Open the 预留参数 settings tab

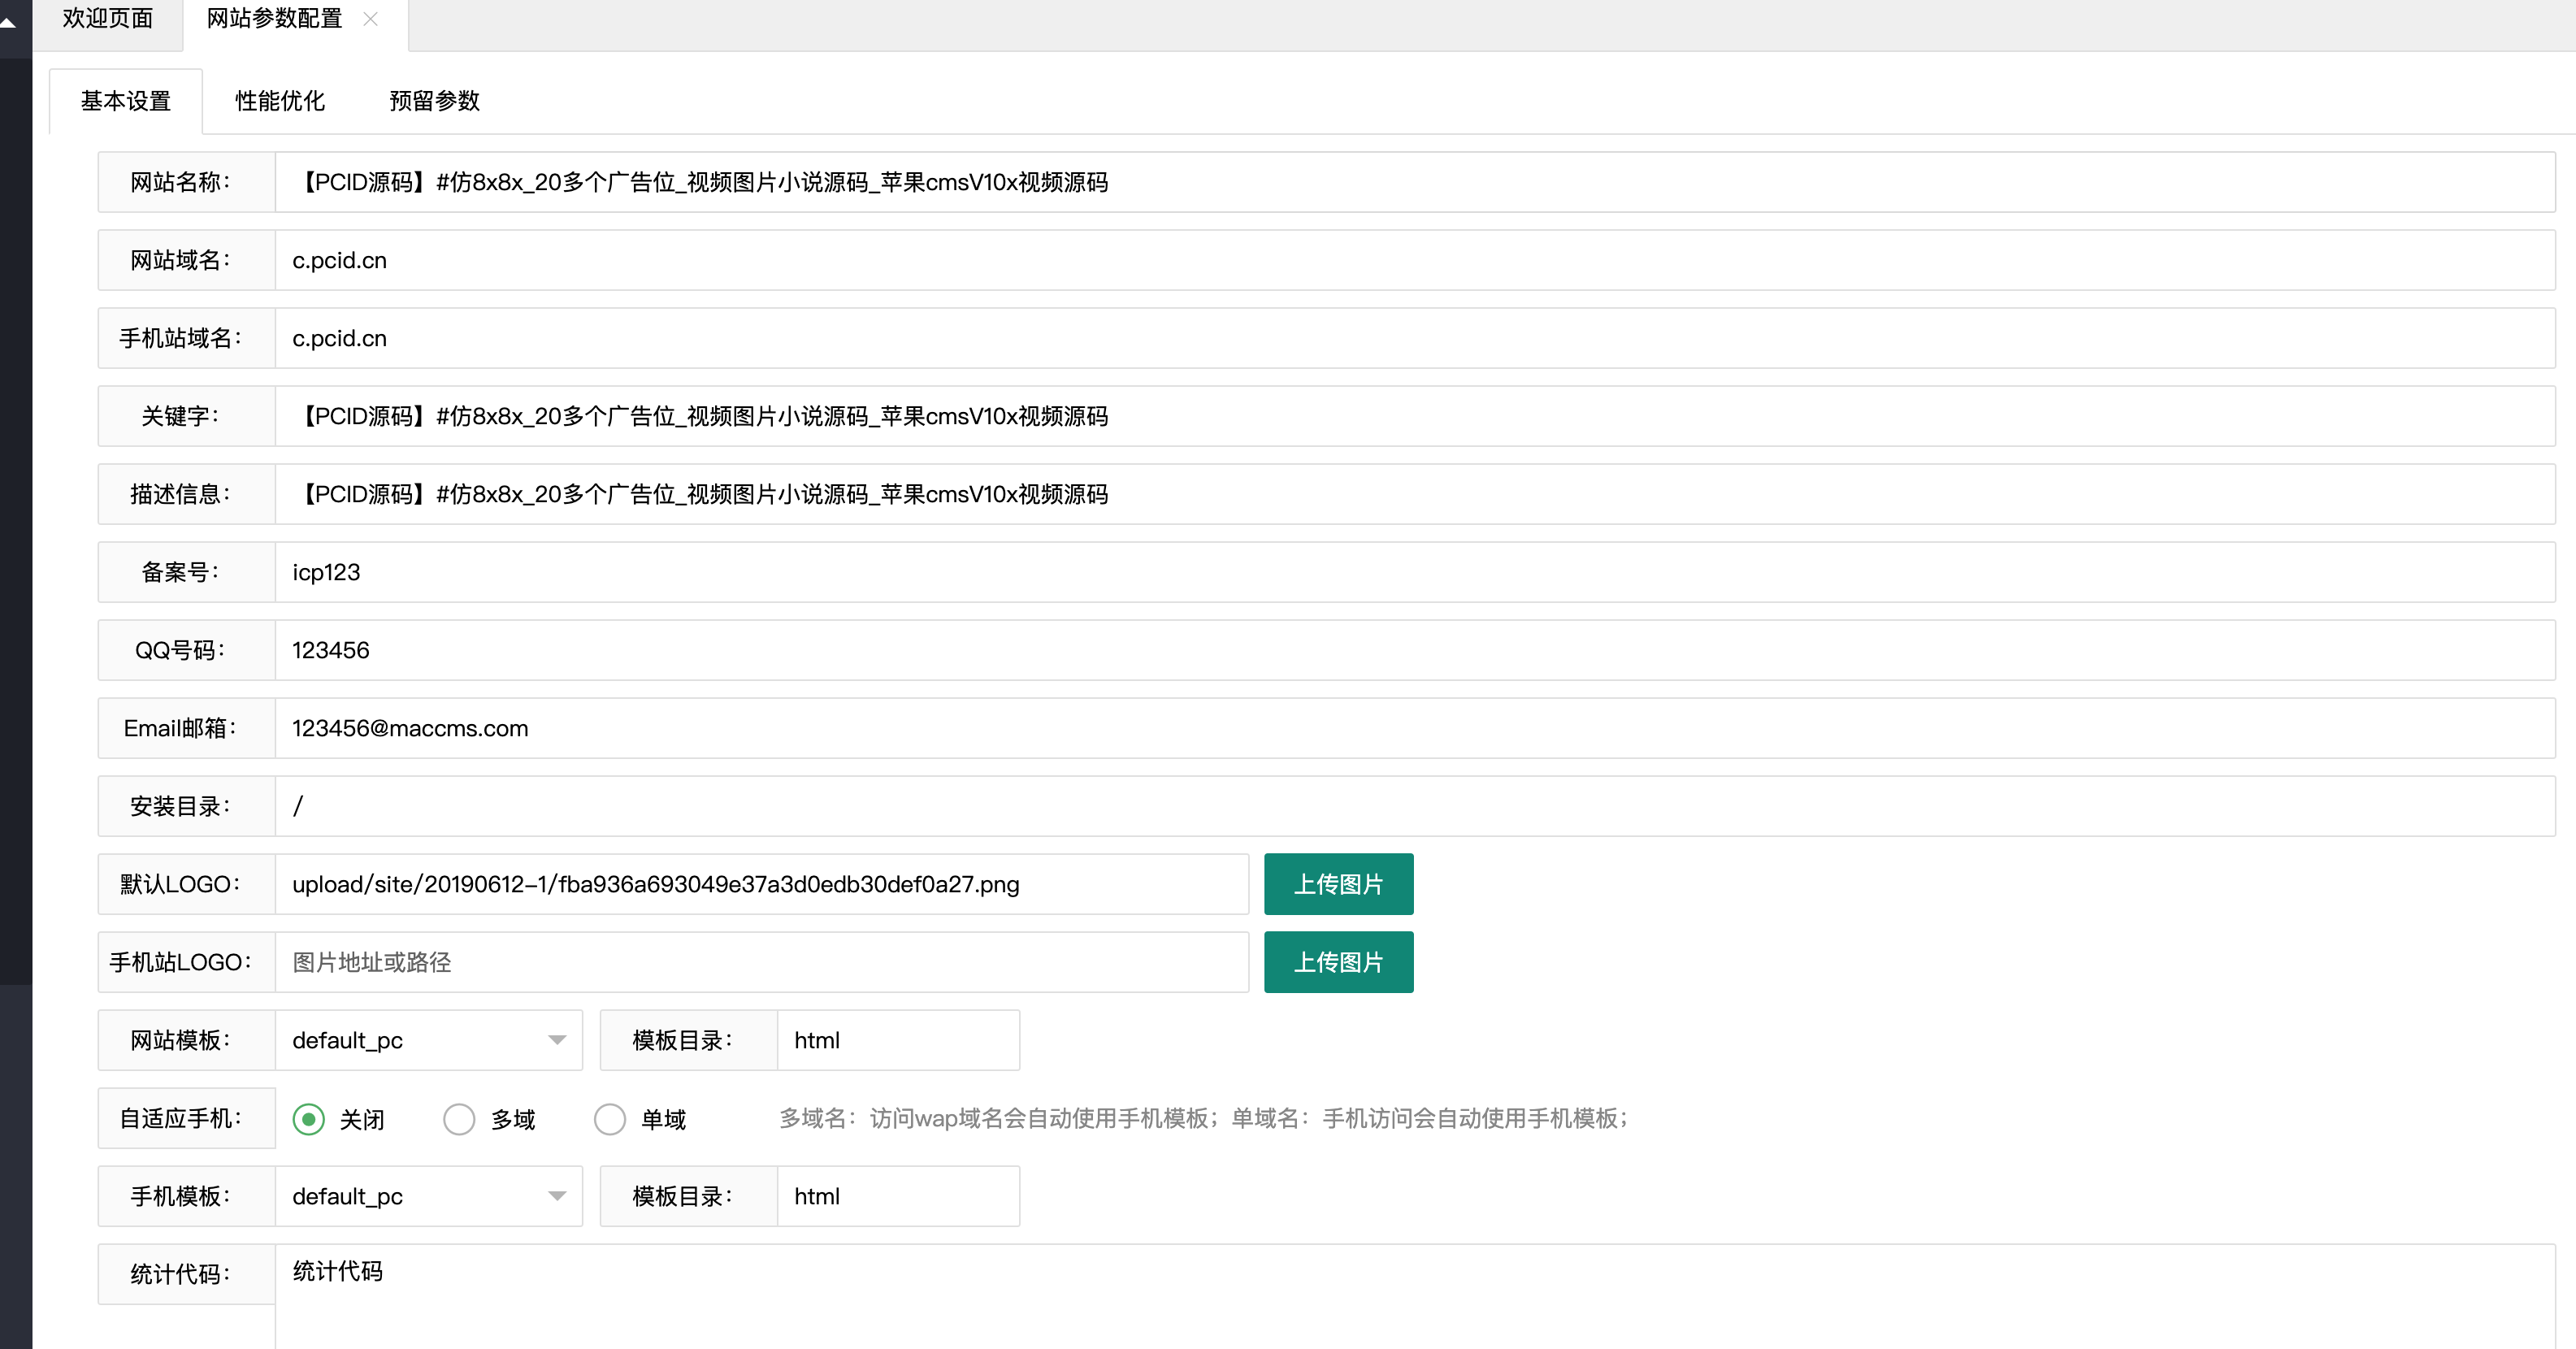click(x=434, y=101)
